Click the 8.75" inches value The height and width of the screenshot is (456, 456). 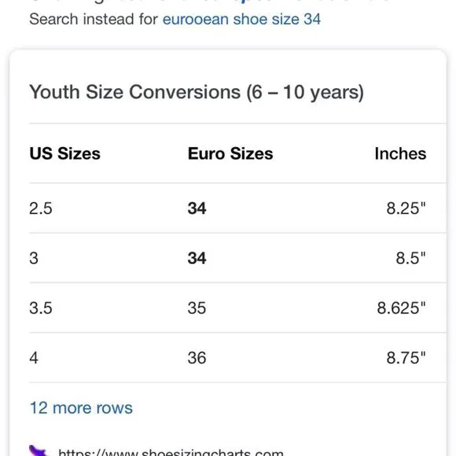pos(406,358)
